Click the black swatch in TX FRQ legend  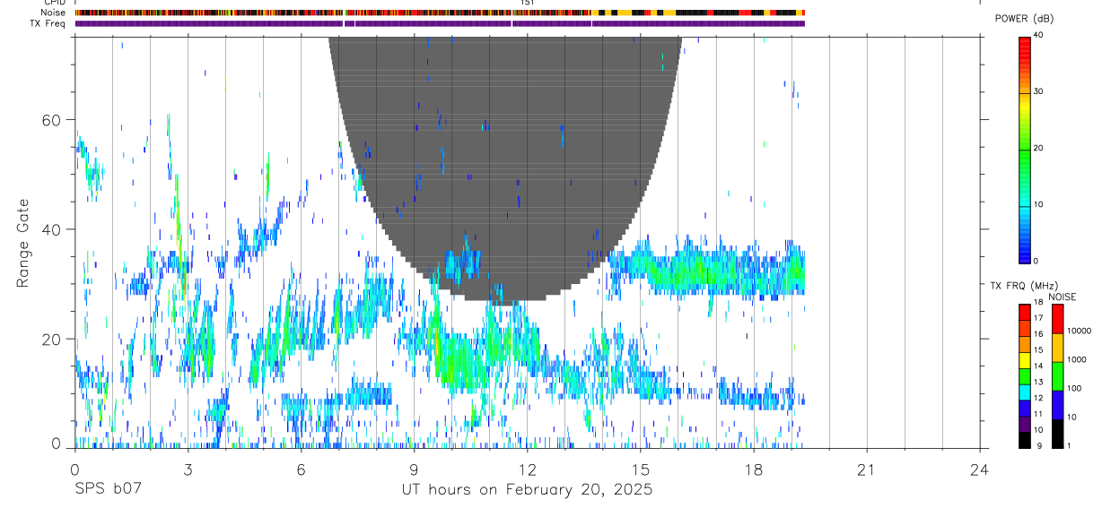1025,440
